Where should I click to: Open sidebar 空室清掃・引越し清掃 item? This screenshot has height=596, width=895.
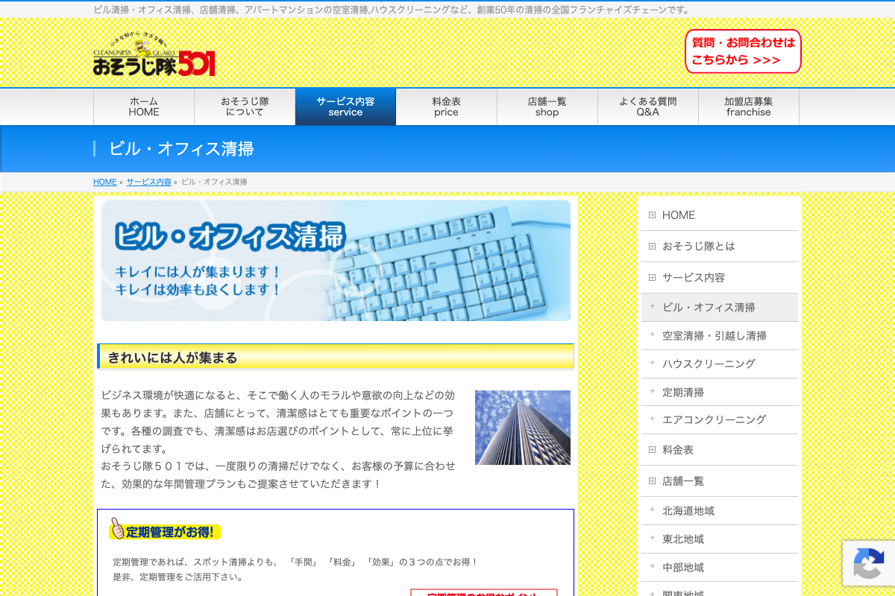[x=720, y=335]
